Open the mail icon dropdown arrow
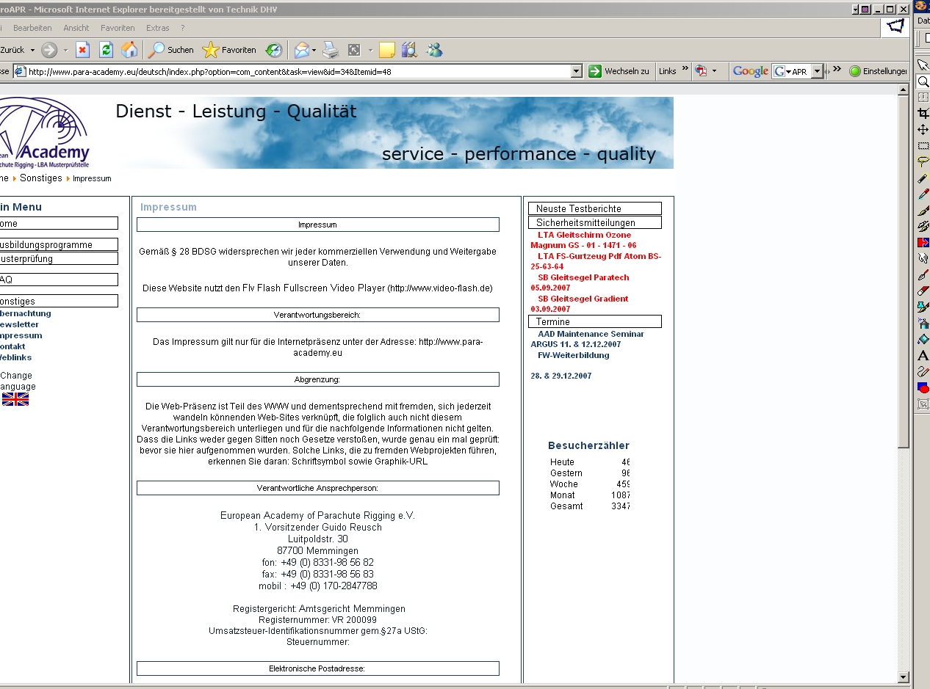The image size is (930, 689). pos(314,50)
